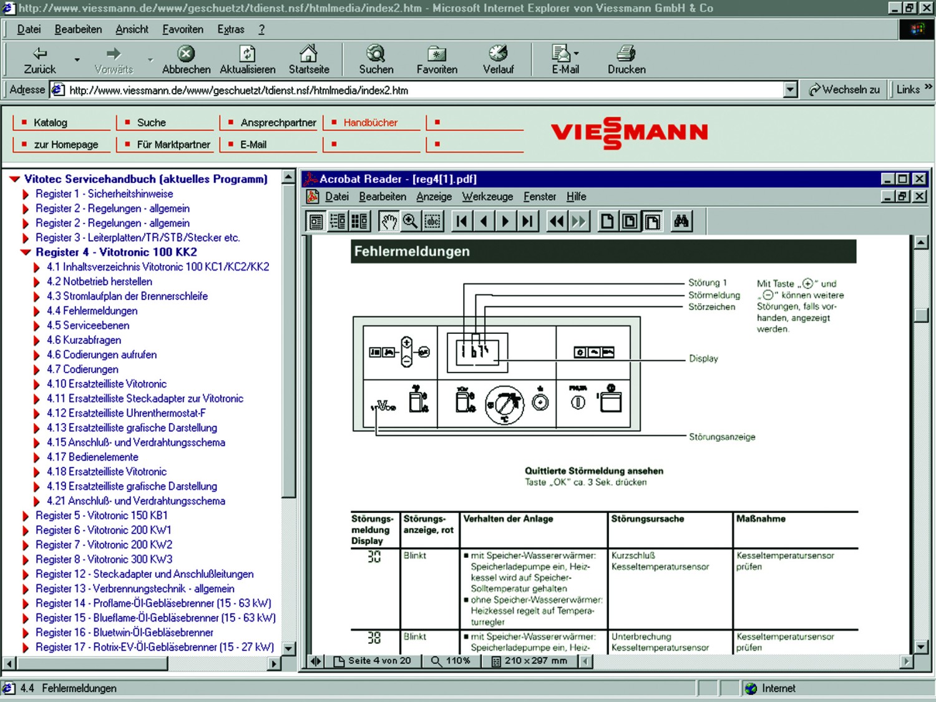Open the Handbücher navigation link
The image size is (936, 702).
point(371,122)
